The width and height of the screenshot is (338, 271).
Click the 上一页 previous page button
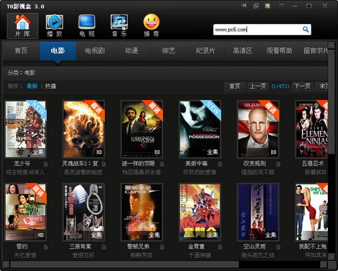point(258,87)
